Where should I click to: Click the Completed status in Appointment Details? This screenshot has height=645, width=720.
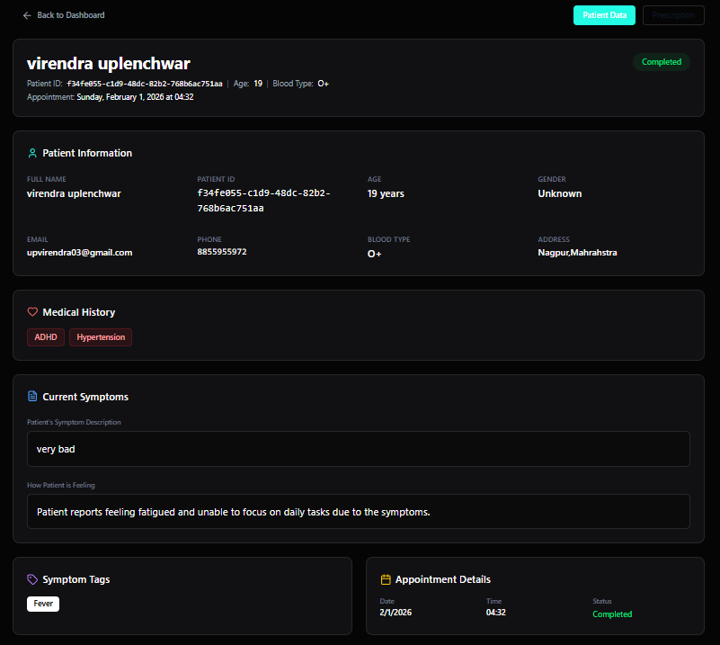click(x=612, y=614)
